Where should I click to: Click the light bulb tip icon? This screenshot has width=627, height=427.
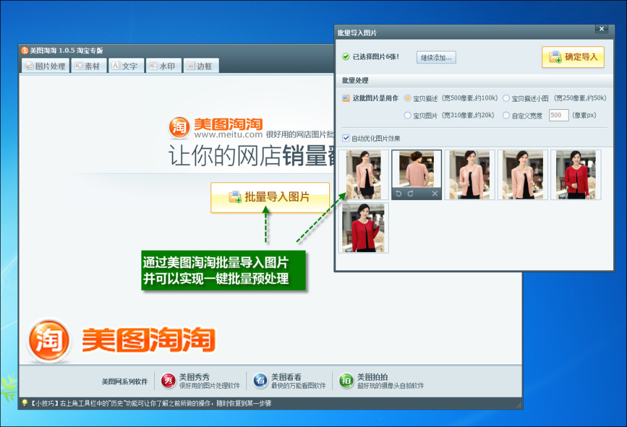tap(24, 403)
